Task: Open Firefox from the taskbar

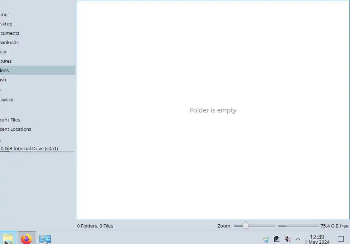Action: tap(26, 239)
